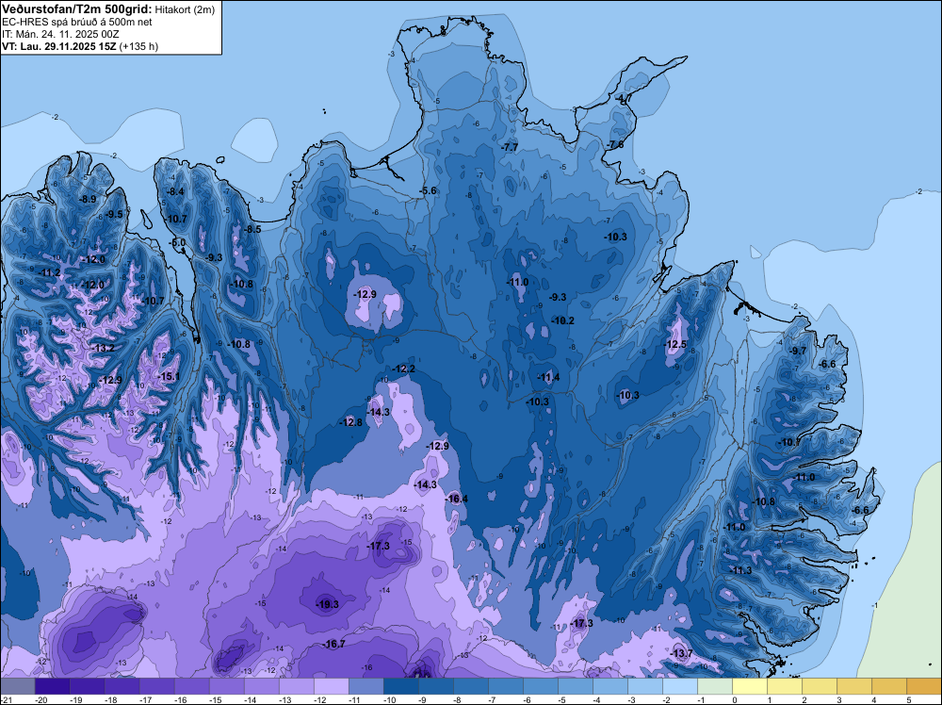Click the legend swatch between -10 and -9

(400, 686)
